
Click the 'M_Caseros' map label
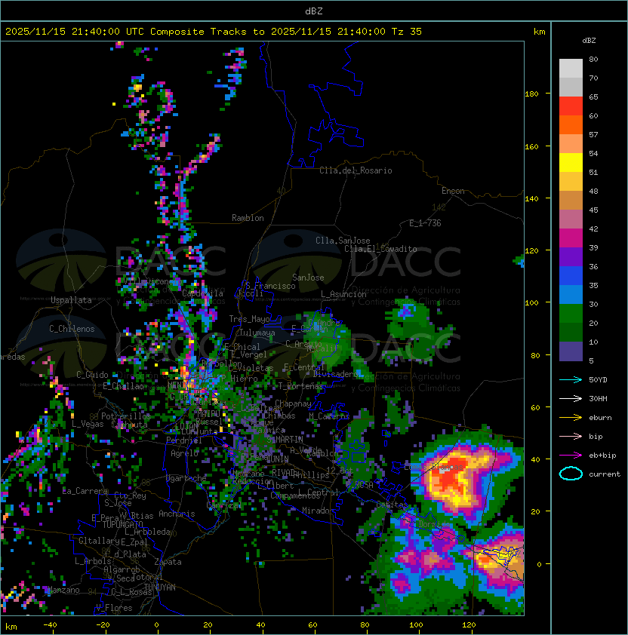click(x=329, y=416)
